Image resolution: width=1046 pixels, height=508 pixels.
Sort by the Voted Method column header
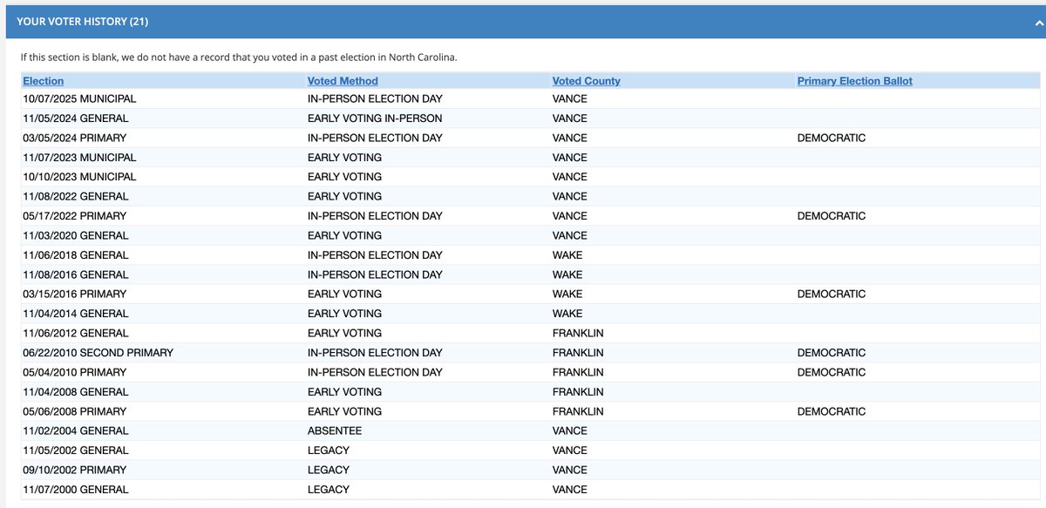[x=343, y=81]
